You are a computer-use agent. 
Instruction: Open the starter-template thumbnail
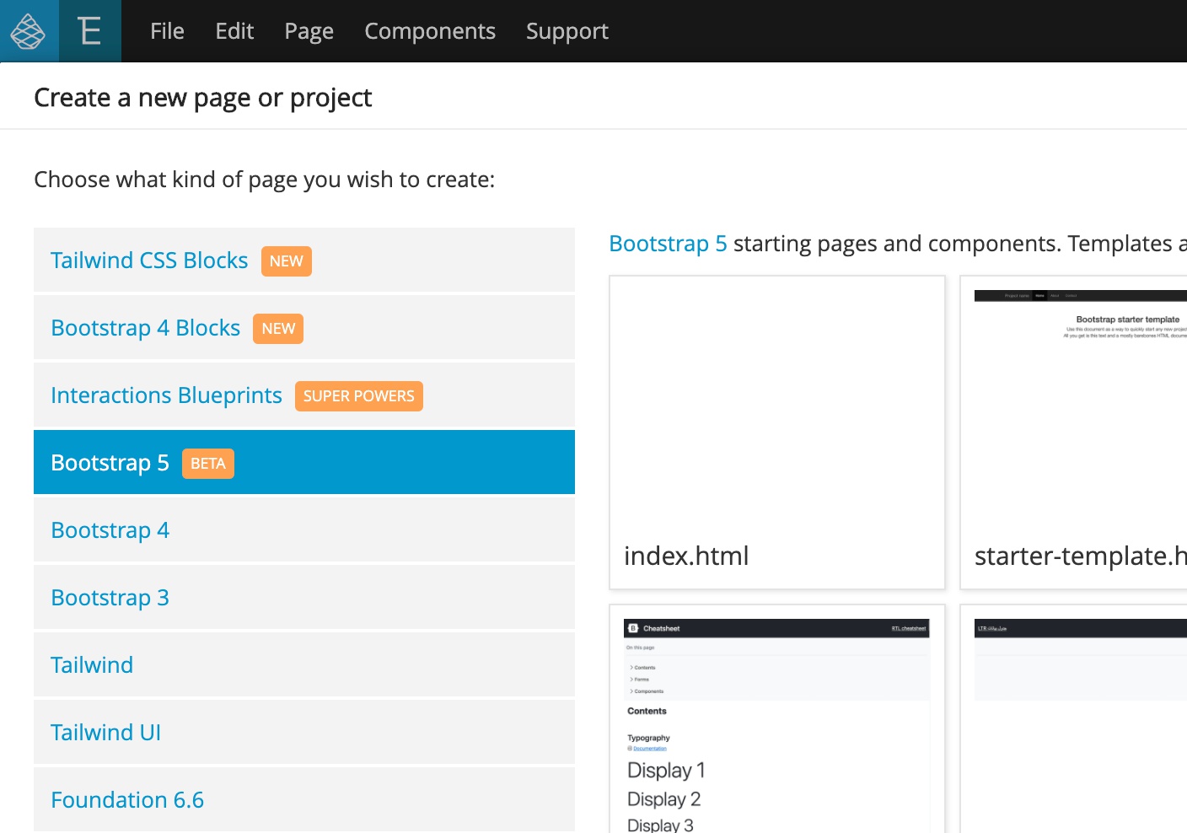point(1073,433)
